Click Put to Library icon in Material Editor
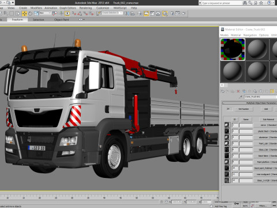The height and width of the screenshot is (208, 277). pos(255,91)
